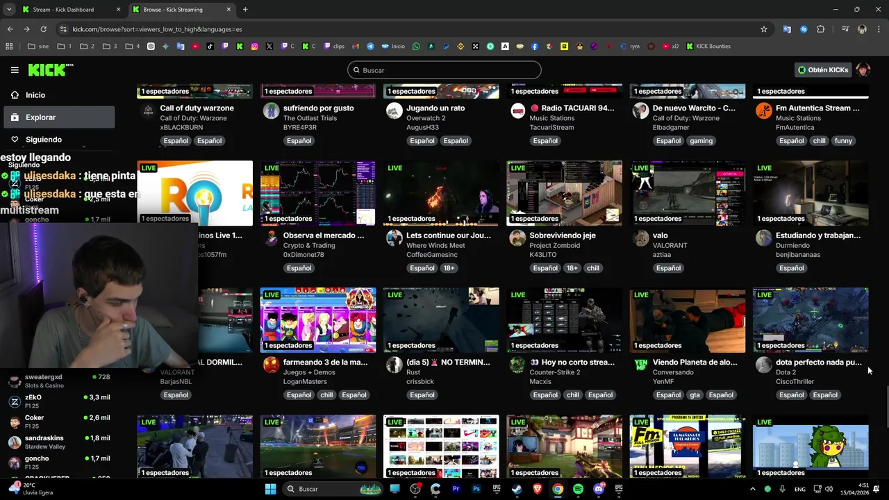Open sandraskins in followed channels
This screenshot has width=889, height=500.
coord(58,442)
